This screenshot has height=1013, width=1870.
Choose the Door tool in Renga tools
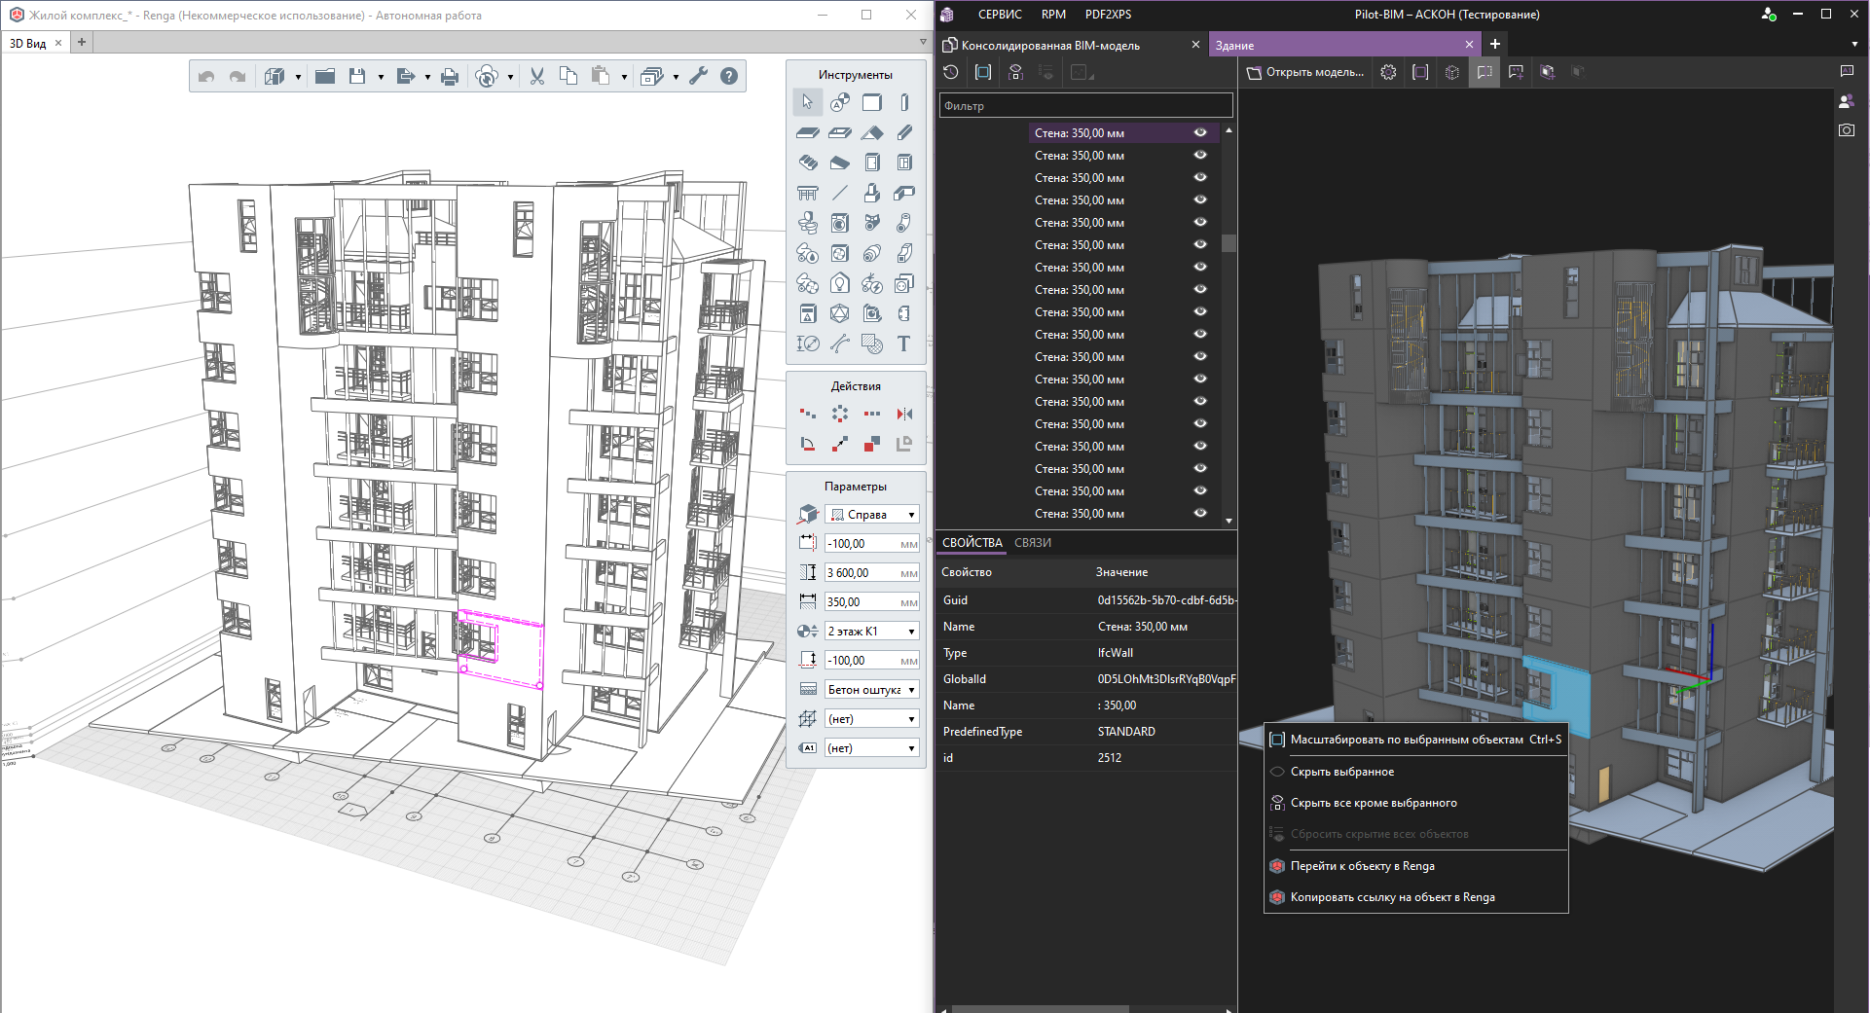[872, 163]
